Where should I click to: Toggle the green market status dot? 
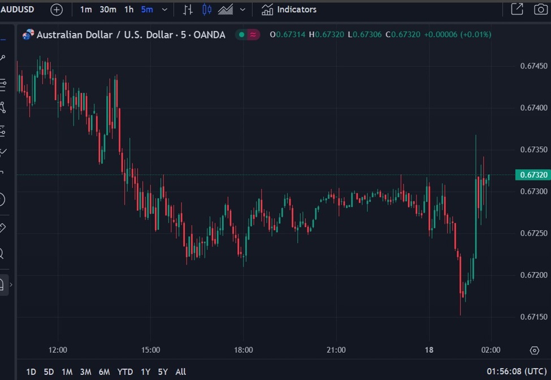(x=241, y=34)
